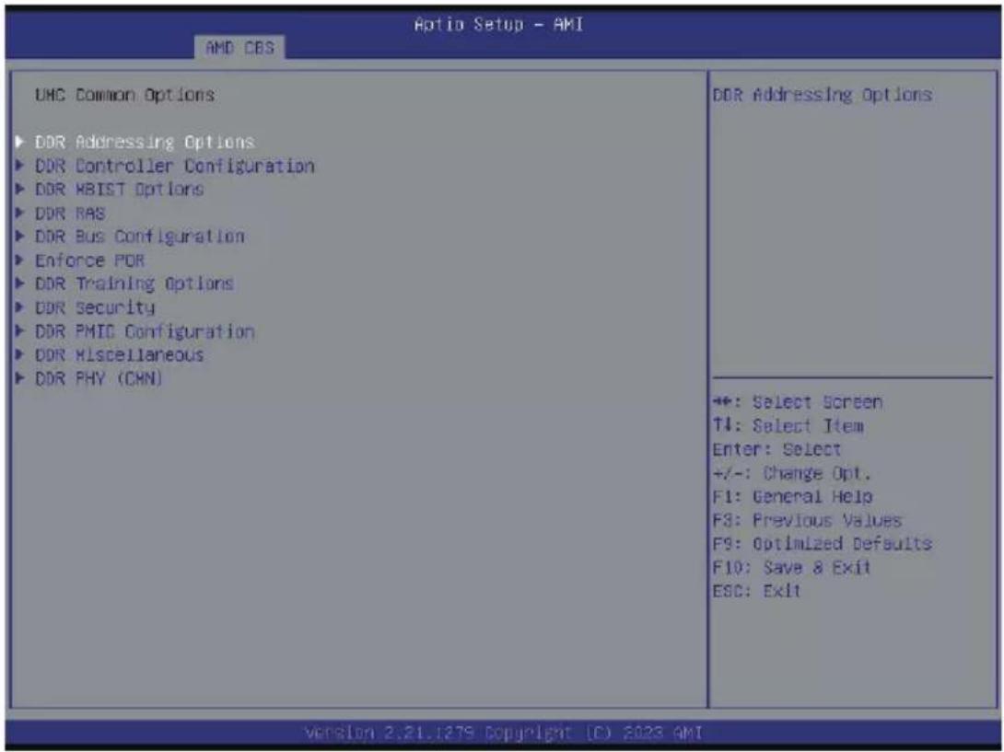The image size is (1004, 752).
Task: Click arrow beside DDR MBIST Options
Action: click(20, 190)
